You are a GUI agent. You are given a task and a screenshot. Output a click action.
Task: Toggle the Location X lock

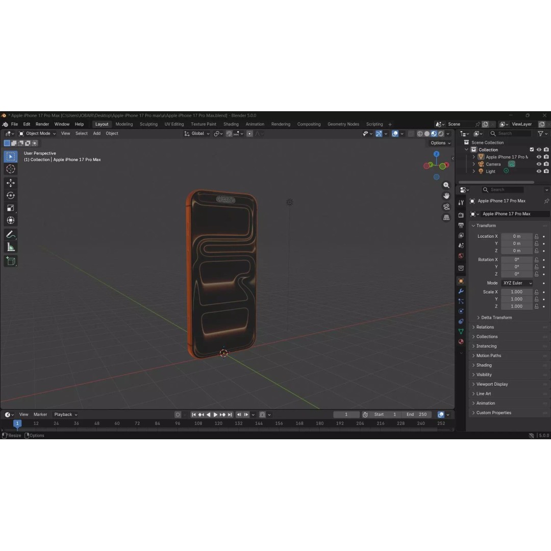click(x=537, y=237)
